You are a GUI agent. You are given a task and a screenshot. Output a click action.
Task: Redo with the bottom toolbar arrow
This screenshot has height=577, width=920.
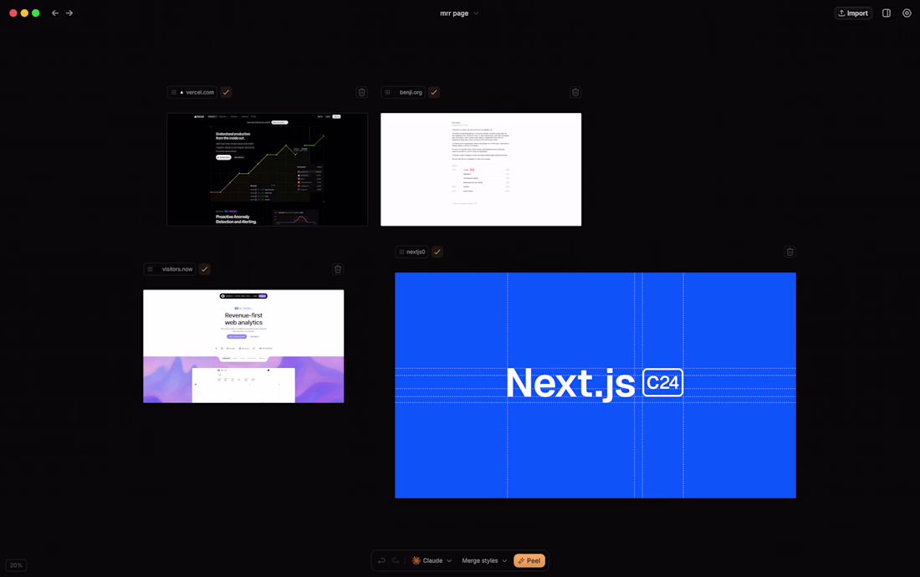coord(396,560)
